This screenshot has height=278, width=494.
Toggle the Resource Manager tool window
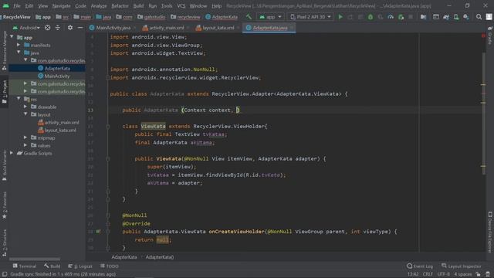(x=5, y=50)
